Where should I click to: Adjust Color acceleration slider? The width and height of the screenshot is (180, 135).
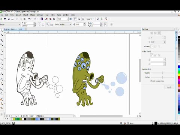click(162, 77)
